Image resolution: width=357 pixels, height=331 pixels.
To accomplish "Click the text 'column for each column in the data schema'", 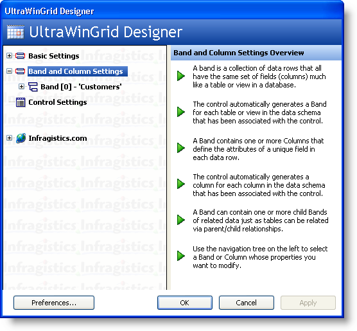I will (259, 185).
